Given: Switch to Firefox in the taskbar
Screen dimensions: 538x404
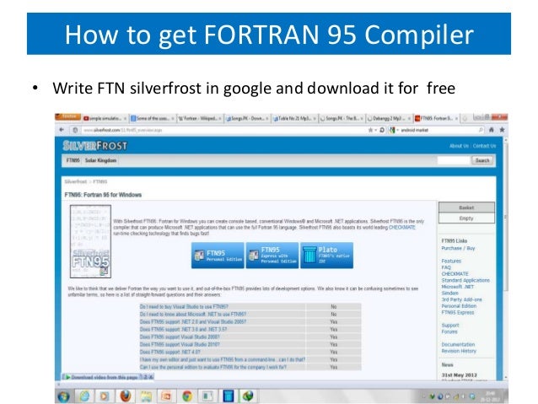Looking at the screenshot, I should click(126, 396).
